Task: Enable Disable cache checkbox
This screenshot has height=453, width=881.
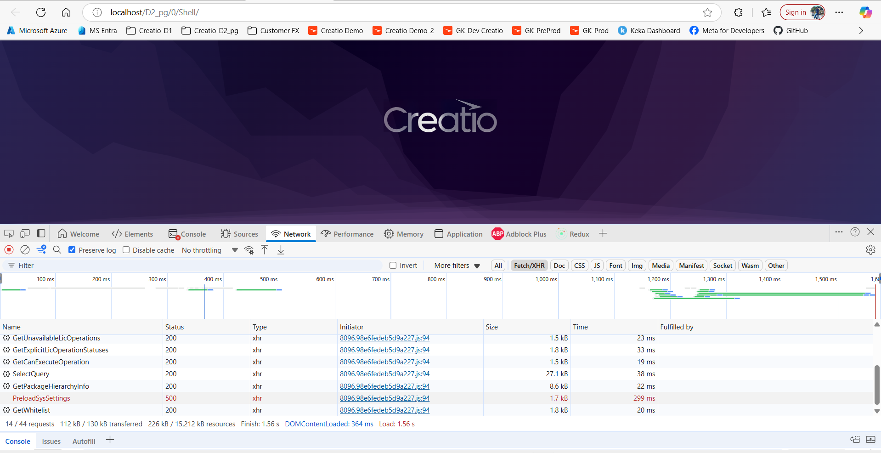Action: (126, 250)
